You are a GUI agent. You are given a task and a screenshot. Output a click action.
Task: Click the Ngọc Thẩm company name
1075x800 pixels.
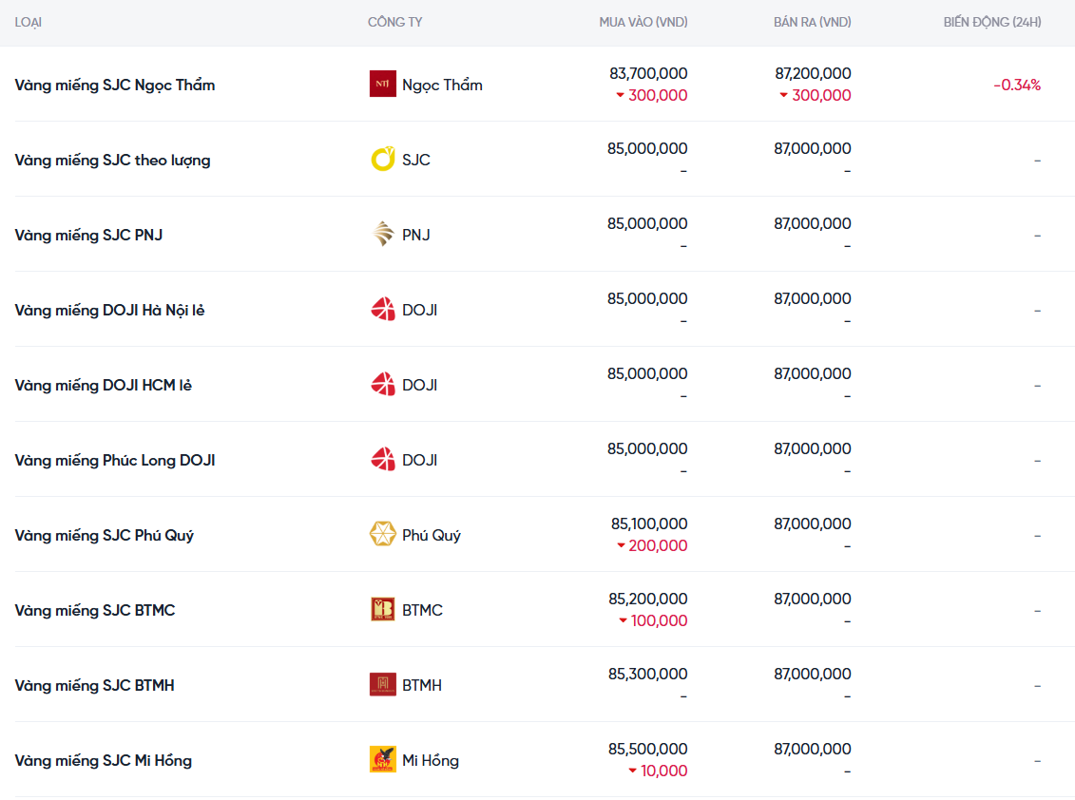[442, 85]
